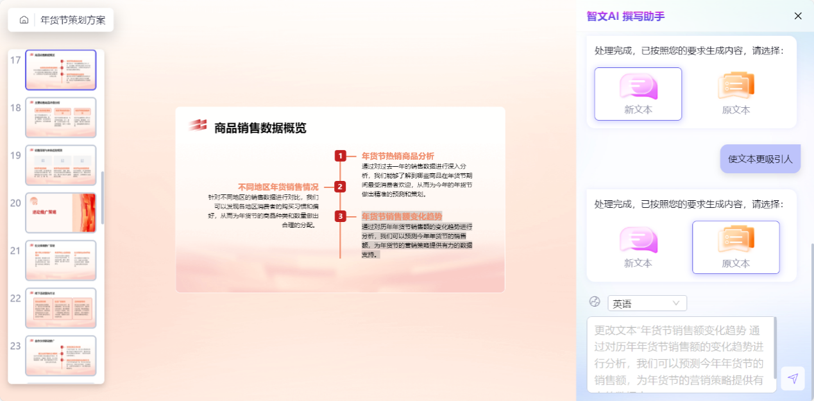This screenshot has width=814, height=401.
Task: Select 原文本 in the first result card
Action: 736,94
